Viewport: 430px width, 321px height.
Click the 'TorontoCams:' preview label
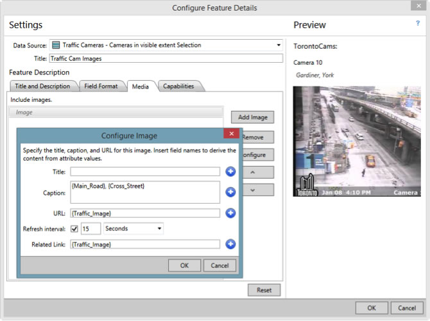click(315, 46)
